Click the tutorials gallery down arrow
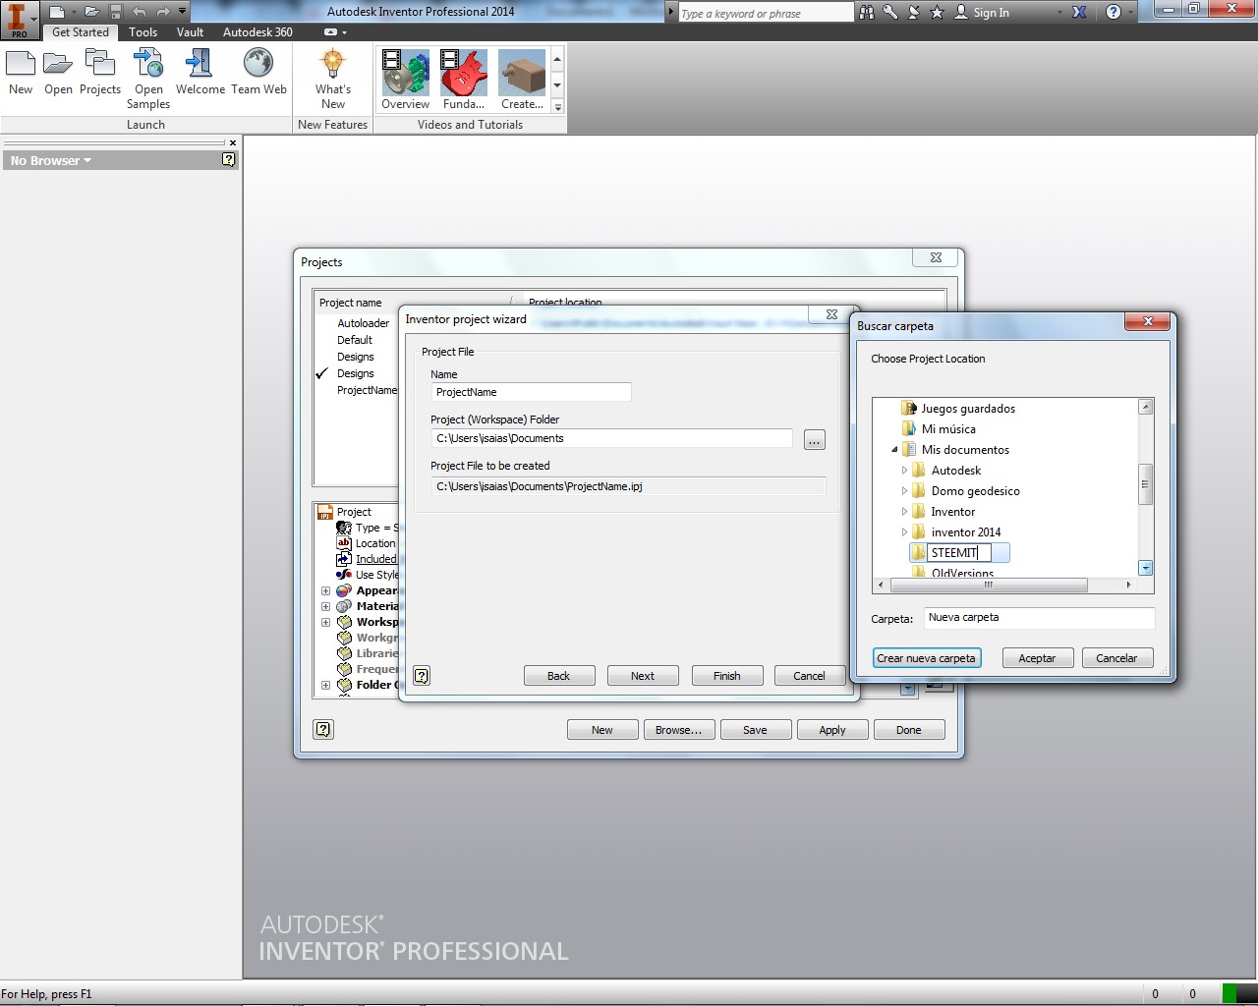 (557, 84)
